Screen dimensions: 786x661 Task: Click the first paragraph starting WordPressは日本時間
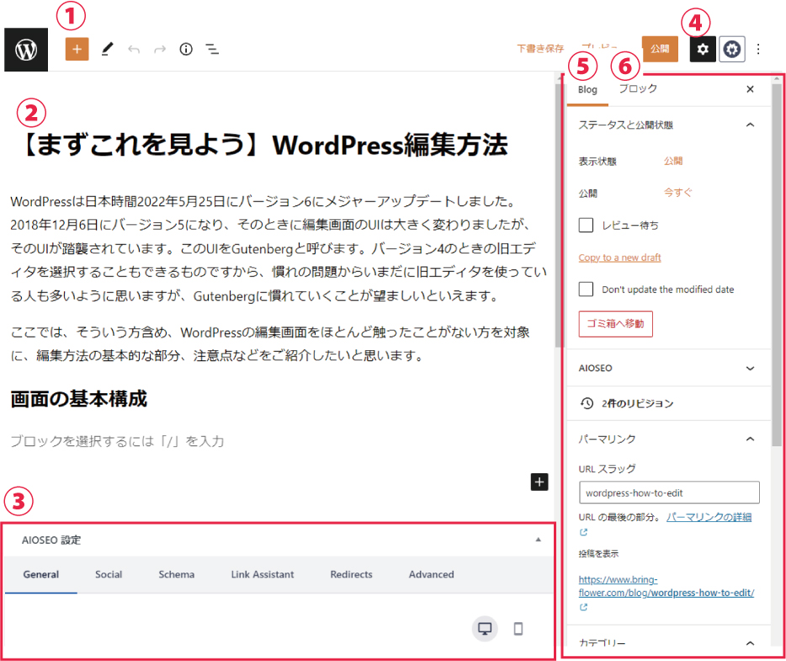279,248
